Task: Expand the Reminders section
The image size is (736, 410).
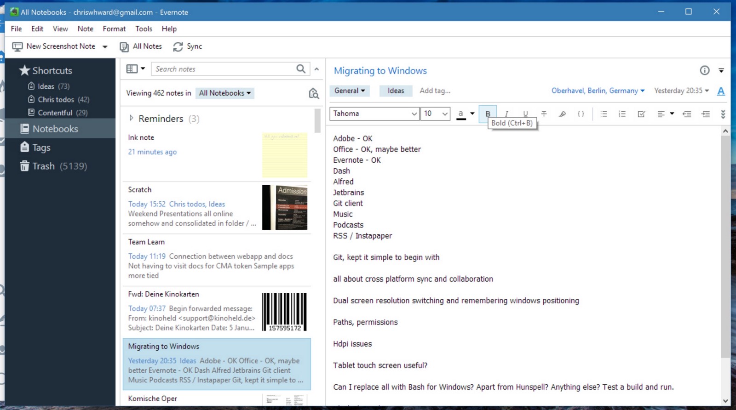Action: click(x=131, y=118)
